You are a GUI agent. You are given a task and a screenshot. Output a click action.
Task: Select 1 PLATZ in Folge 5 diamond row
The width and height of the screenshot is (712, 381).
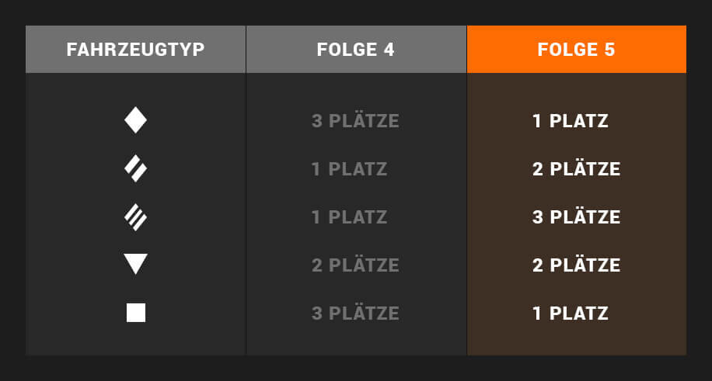pos(571,121)
